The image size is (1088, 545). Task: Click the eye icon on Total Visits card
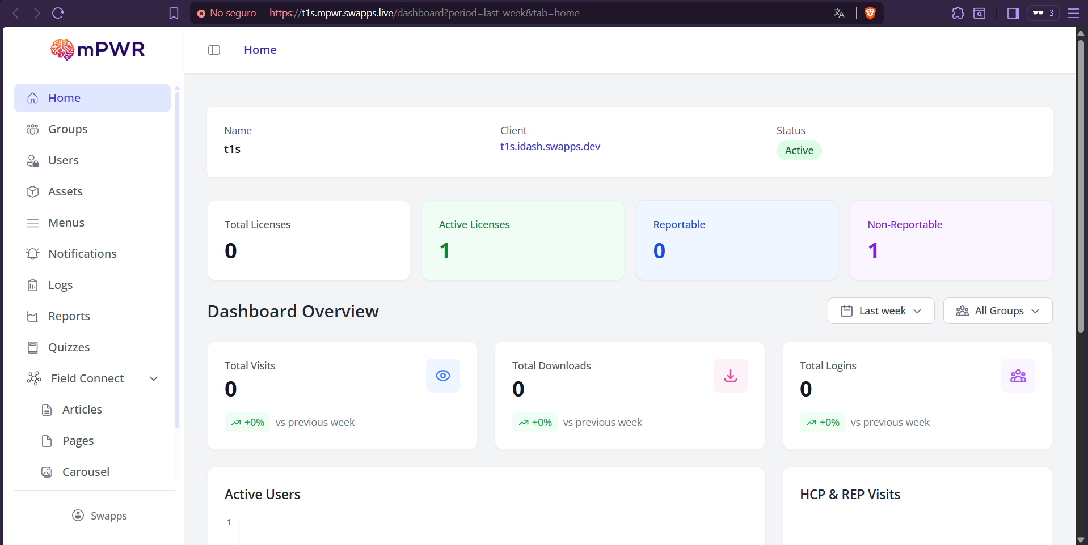click(x=442, y=376)
